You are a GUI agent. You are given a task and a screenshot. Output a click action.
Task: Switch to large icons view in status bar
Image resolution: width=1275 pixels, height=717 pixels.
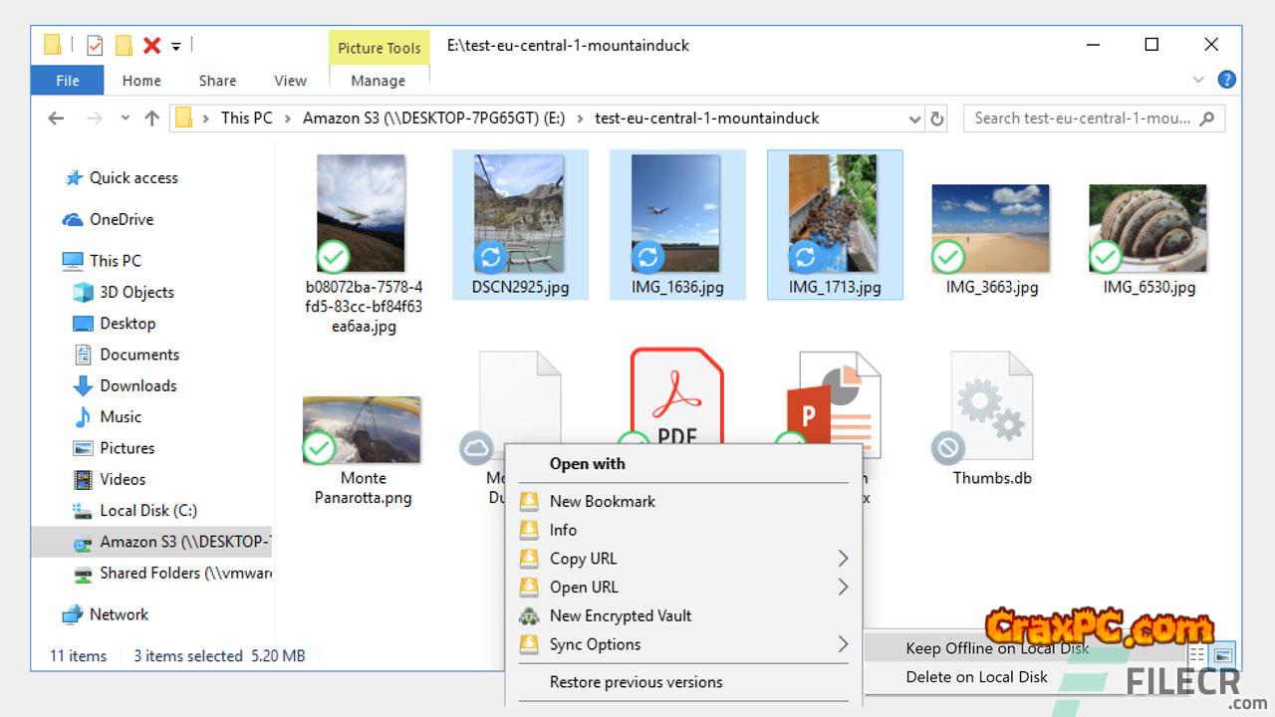1223,655
